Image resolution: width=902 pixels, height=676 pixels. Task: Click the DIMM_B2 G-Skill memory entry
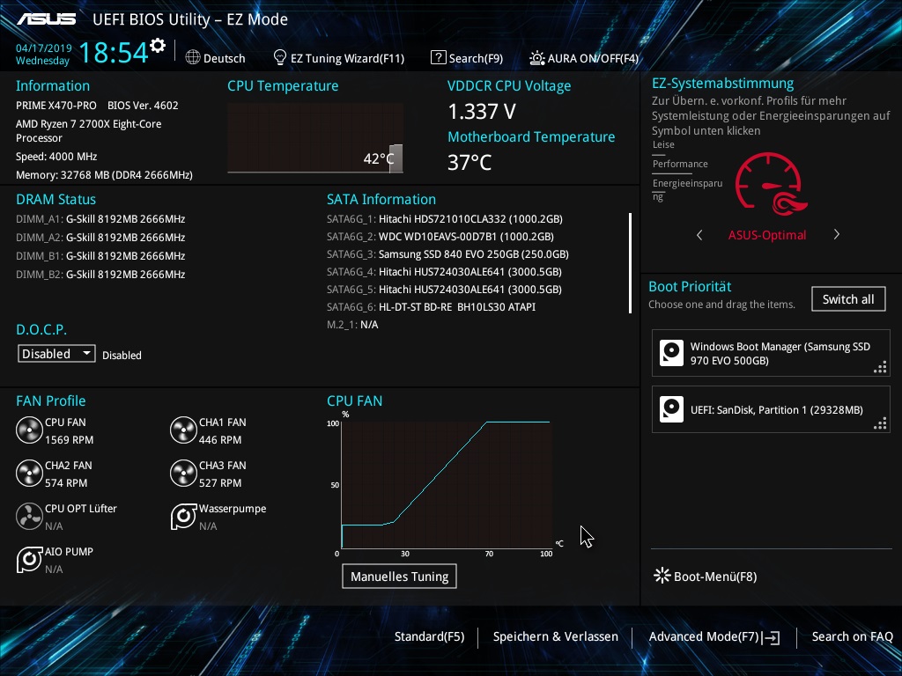click(100, 275)
